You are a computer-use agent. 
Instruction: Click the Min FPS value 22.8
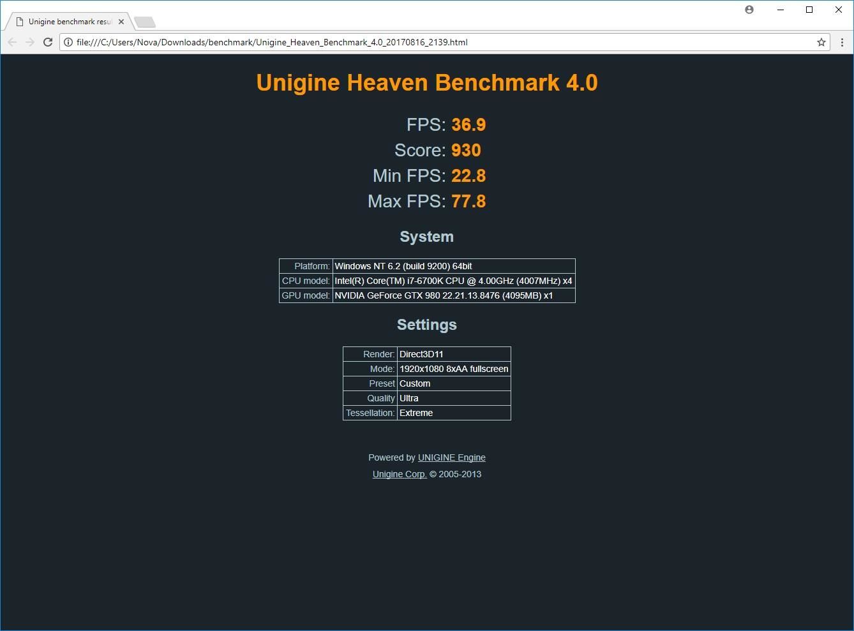click(468, 175)
